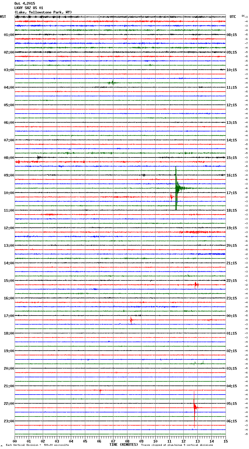Image resolution: width=249 pixels, height=449 pixels.
Task: Click the 00 minute tick on the axis
Action: pos(15,441)
